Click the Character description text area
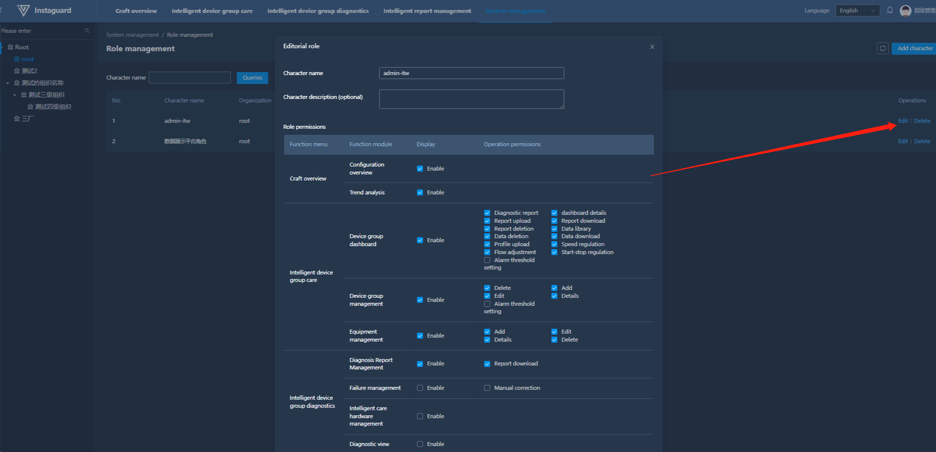 pos(471,99)
